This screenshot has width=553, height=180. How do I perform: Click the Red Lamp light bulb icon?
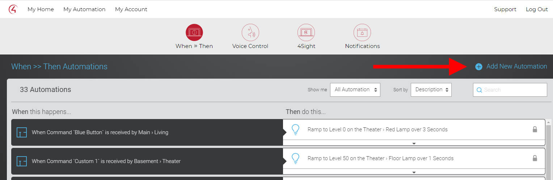[296, 129]
